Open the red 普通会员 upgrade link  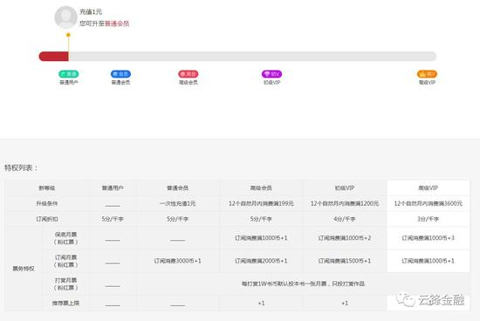pos(117,24)
